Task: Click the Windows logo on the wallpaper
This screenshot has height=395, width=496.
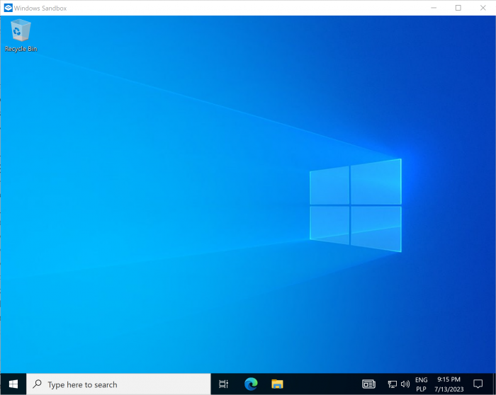Action: click(x=355, y=205)
